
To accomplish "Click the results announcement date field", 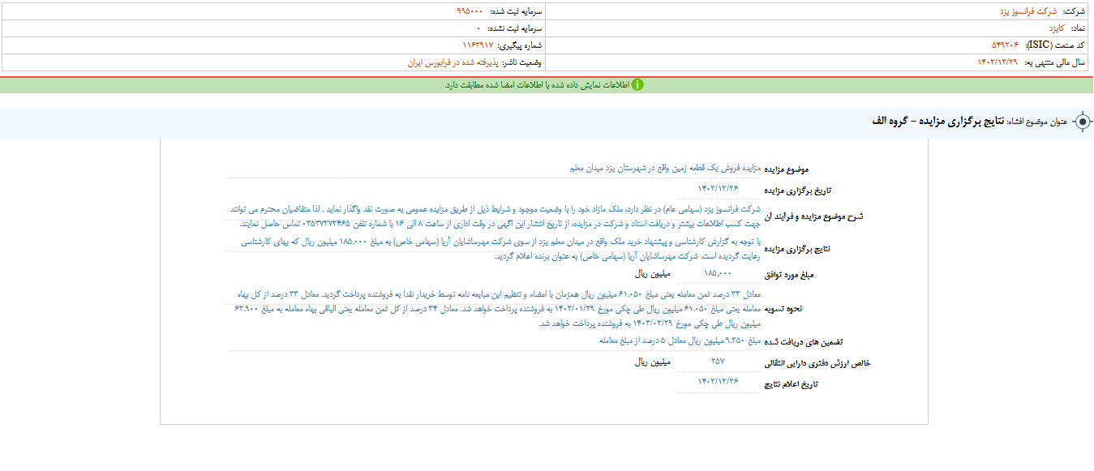I will point(718,382).
